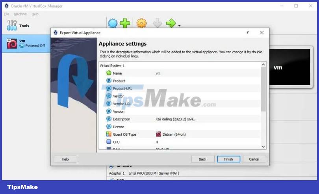319x194 pixels.
Task: Click the License row speech-bubble icon
Action: click(109, 127)
